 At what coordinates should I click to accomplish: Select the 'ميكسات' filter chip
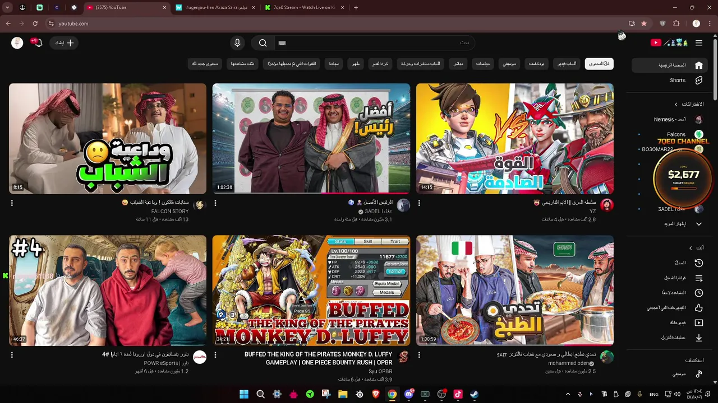pos(483,64)
